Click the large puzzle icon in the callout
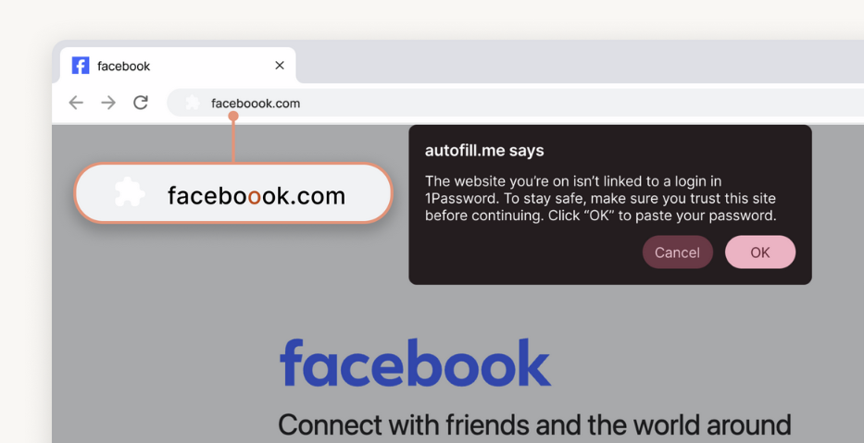864x443 pixels. [130, 192]
